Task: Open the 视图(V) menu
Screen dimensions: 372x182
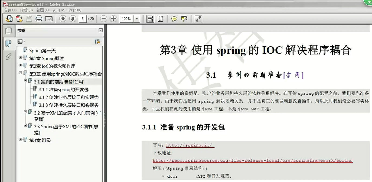Action: pyautogui.click(x=43, y=10)
